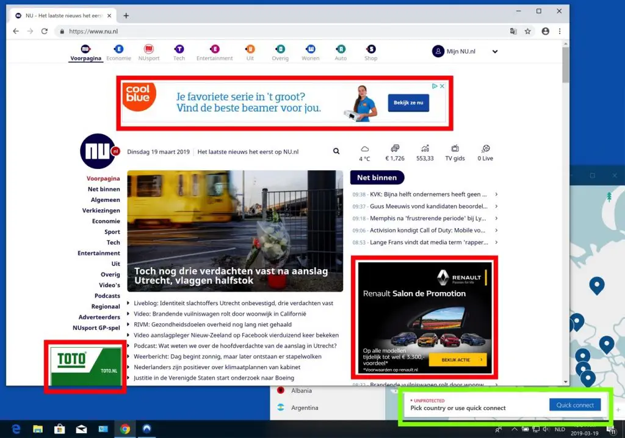Click Quick connect in NordVPN window
The width and height of the screenshot is (625, 438).
coord(575,405)
